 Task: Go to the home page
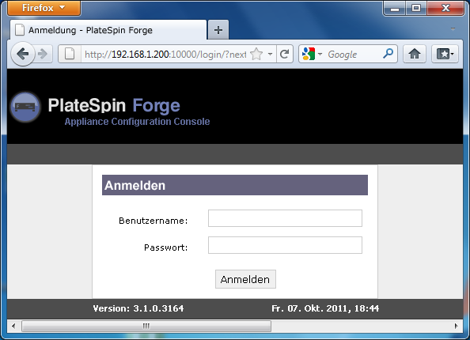[x=415, y=54]
